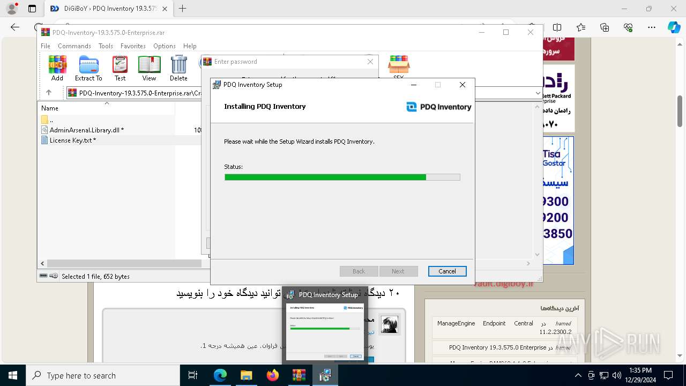Open the volume control in system tray

tap(617, 375)
